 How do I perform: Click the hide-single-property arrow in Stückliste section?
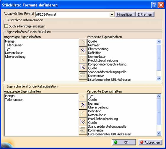click(x=83, y=43)
